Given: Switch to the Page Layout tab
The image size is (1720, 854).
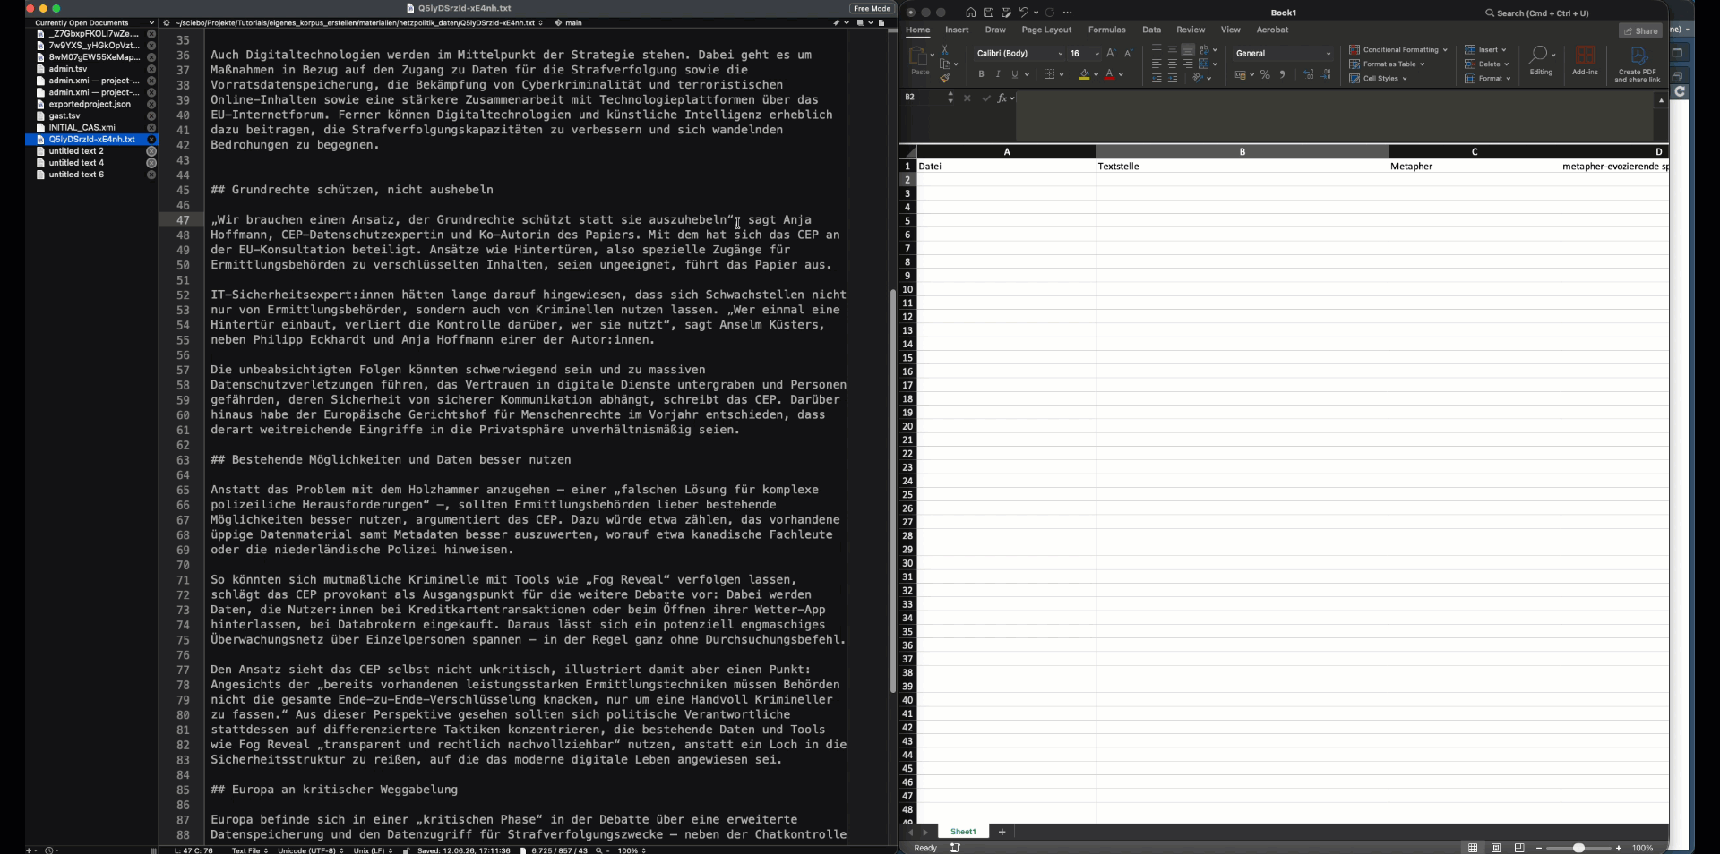Looking at the screenshot, I should pos(1046,30).
